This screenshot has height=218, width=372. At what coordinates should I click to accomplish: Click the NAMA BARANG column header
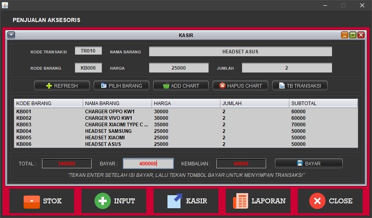[x=117, y=103]
